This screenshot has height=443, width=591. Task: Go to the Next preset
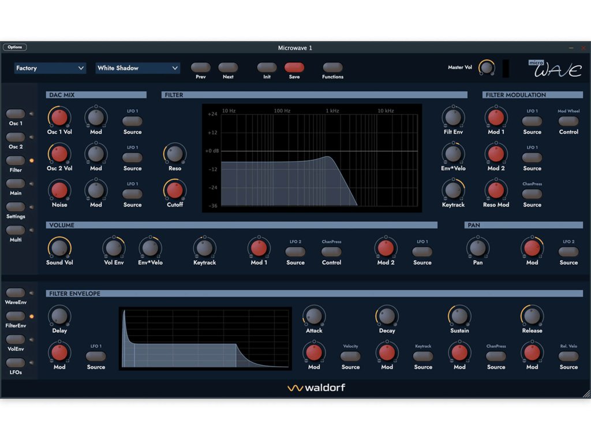pyautogui.click(x=228, y=67)
